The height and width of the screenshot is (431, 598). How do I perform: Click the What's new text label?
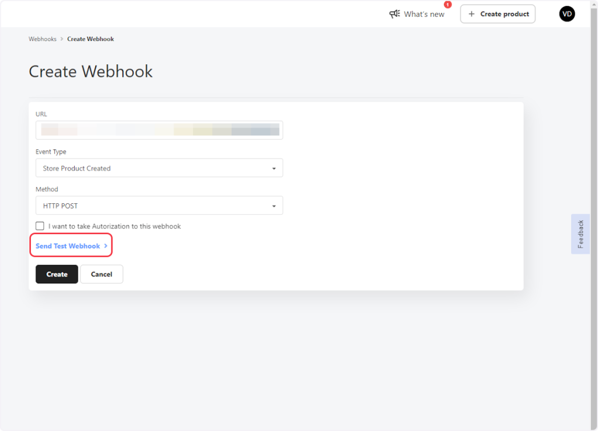(424, 14)
